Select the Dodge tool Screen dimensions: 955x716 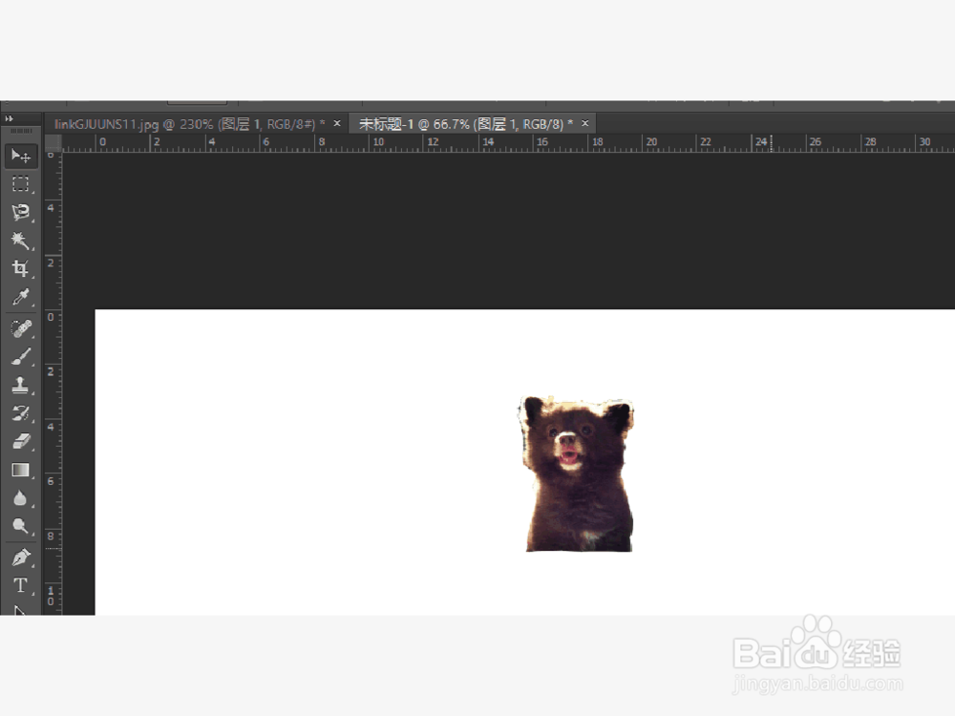21,526
